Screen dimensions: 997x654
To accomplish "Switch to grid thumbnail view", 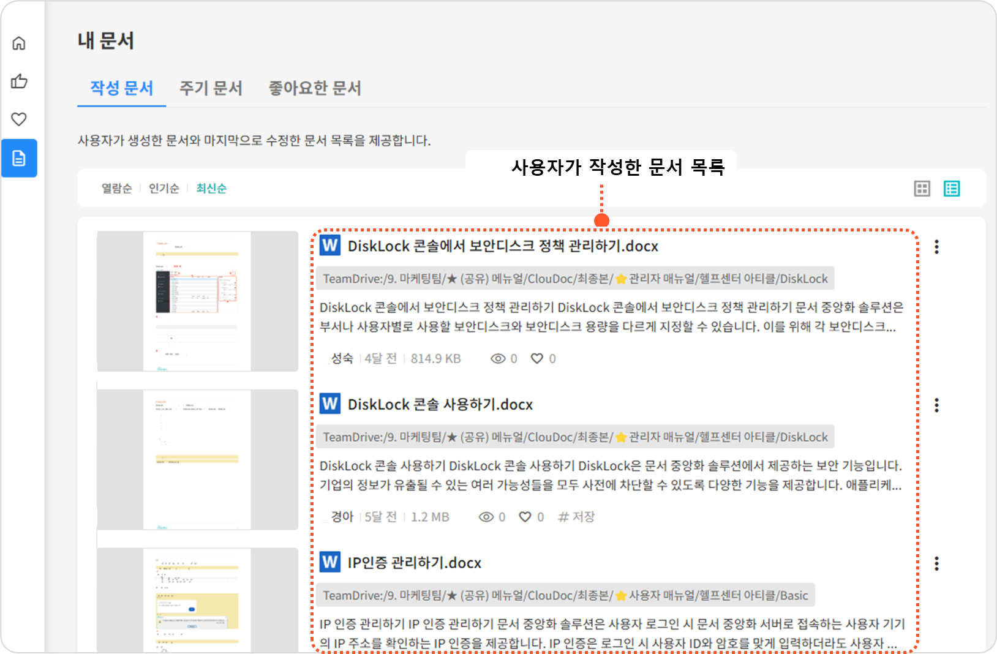I will coord(922,189).
